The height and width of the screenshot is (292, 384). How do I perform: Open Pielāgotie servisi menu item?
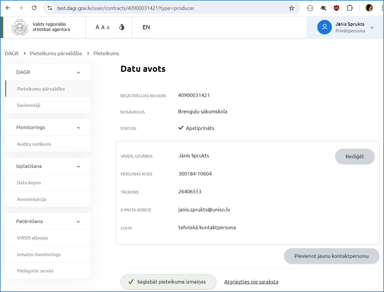[x=48, y=271]
